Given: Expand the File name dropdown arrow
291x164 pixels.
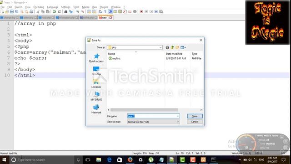Looking at the screenshot, I should [178, 116].
